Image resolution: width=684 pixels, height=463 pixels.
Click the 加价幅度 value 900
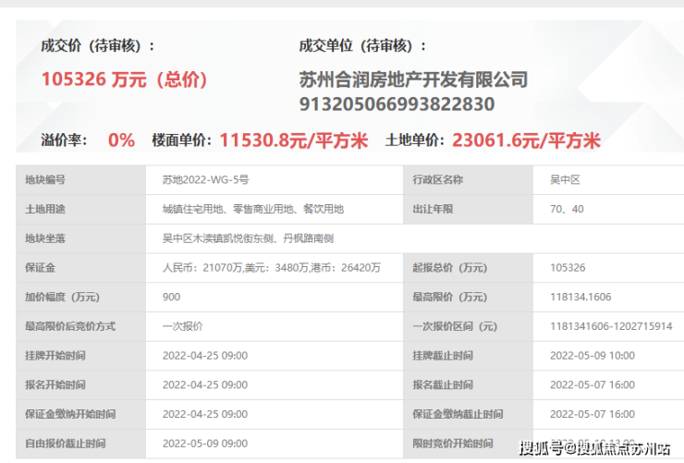click(x=171, y=297)
